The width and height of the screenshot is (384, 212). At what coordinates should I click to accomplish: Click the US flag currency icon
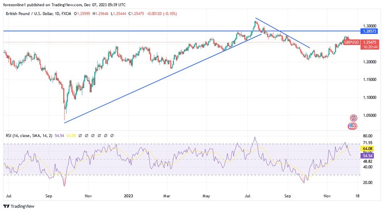coord(352,126)
